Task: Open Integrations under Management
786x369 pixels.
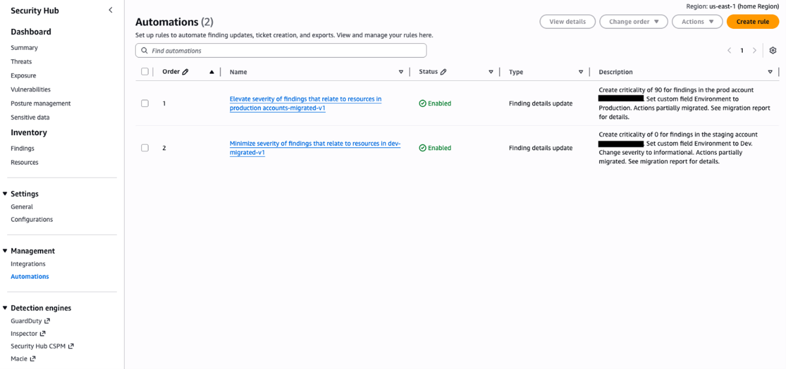Action: coord(28,263)
